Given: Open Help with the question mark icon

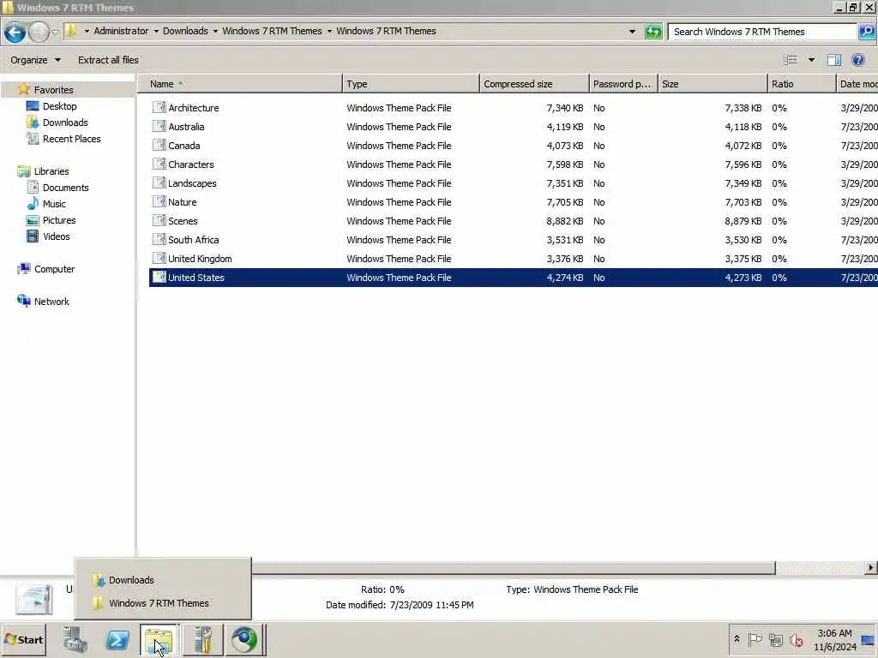Looking at the screenshot, I should [x=857, y=60].
